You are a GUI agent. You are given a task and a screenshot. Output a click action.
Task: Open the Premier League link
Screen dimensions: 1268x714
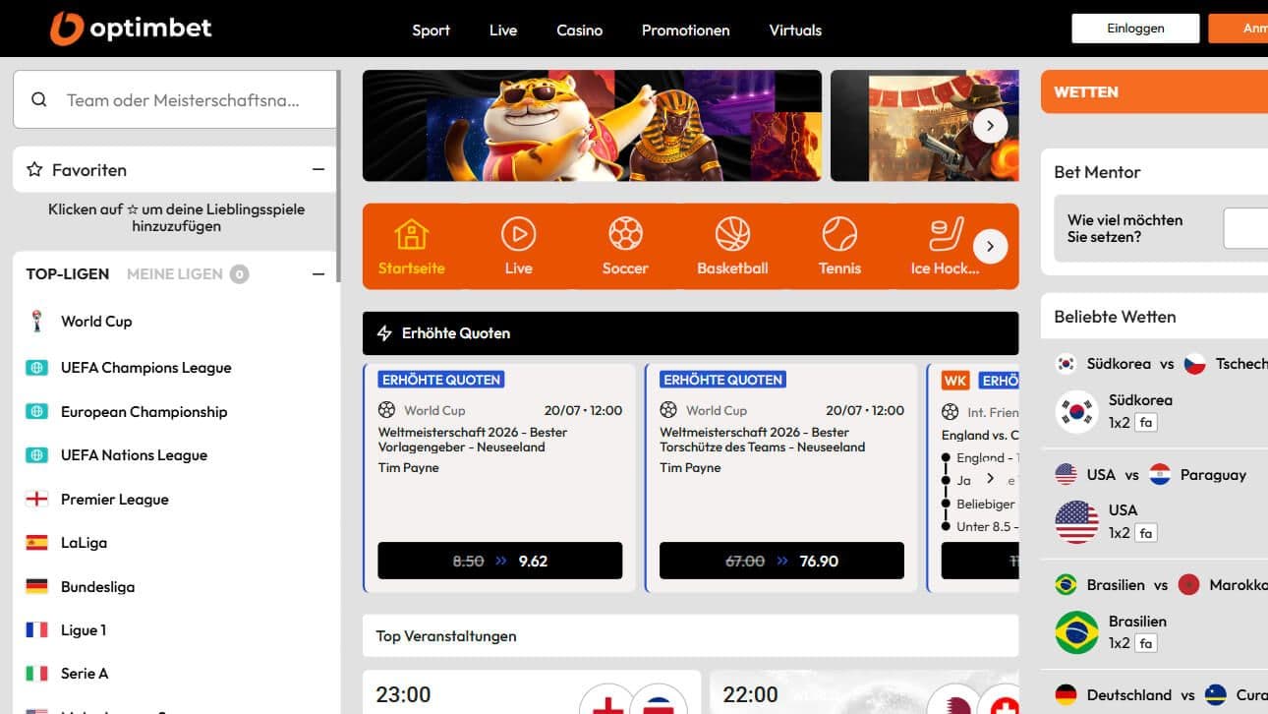(115, 500)
